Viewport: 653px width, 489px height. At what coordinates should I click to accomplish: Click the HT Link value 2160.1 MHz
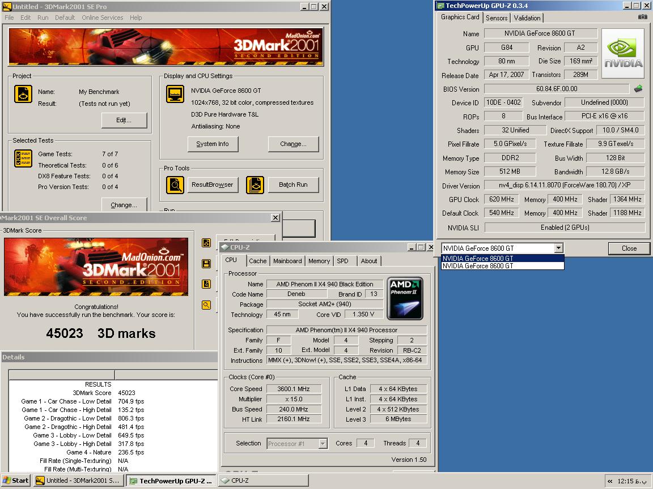click(x=294, y=419)
